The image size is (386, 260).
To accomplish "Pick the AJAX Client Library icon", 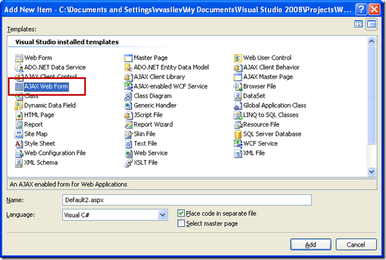I will click(128, 77).
